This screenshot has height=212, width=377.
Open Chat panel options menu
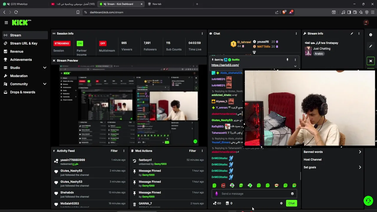coord(296,34)
